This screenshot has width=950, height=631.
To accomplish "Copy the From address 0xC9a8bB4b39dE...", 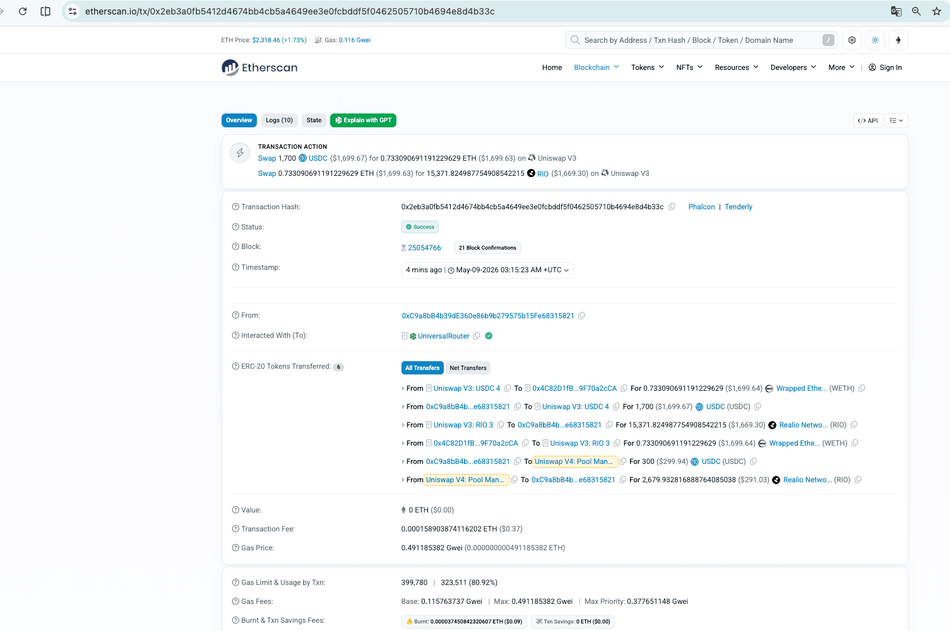I will point(581,316).
